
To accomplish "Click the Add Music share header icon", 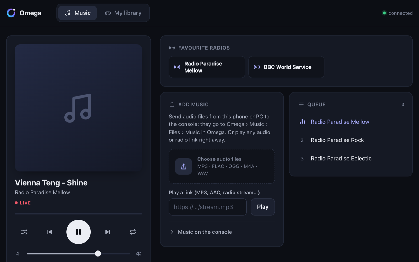I will pos(172,105).
